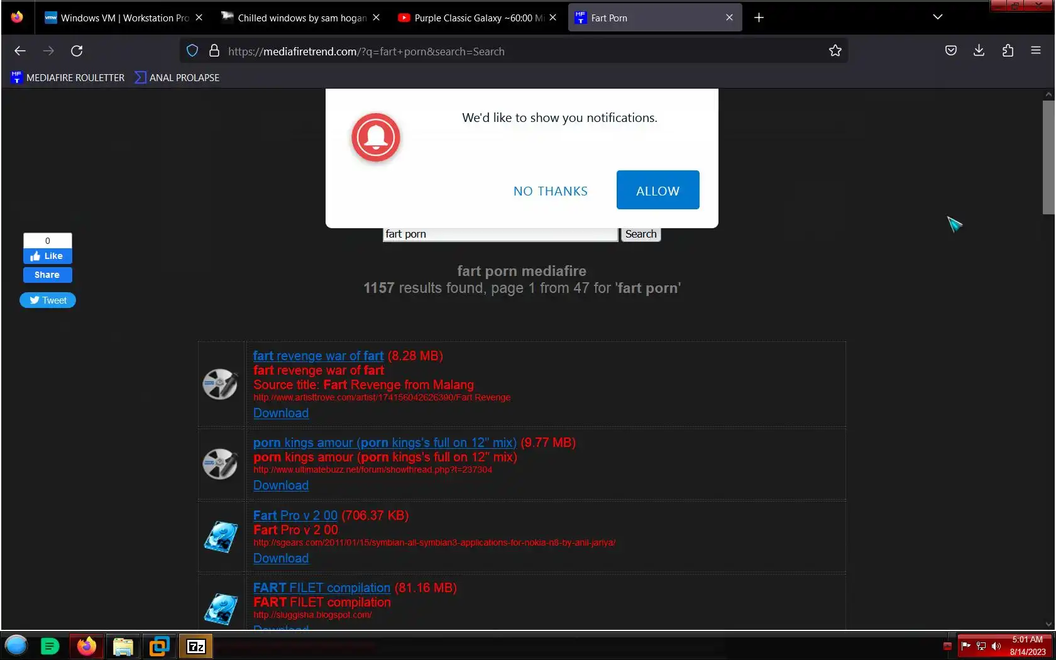
Task: Open the tracking protection shield panel
Action: click(192, 51)
